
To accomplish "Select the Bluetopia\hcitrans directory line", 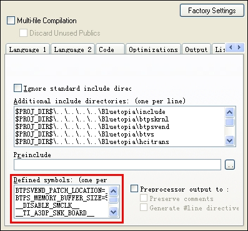I will (92, 141).
